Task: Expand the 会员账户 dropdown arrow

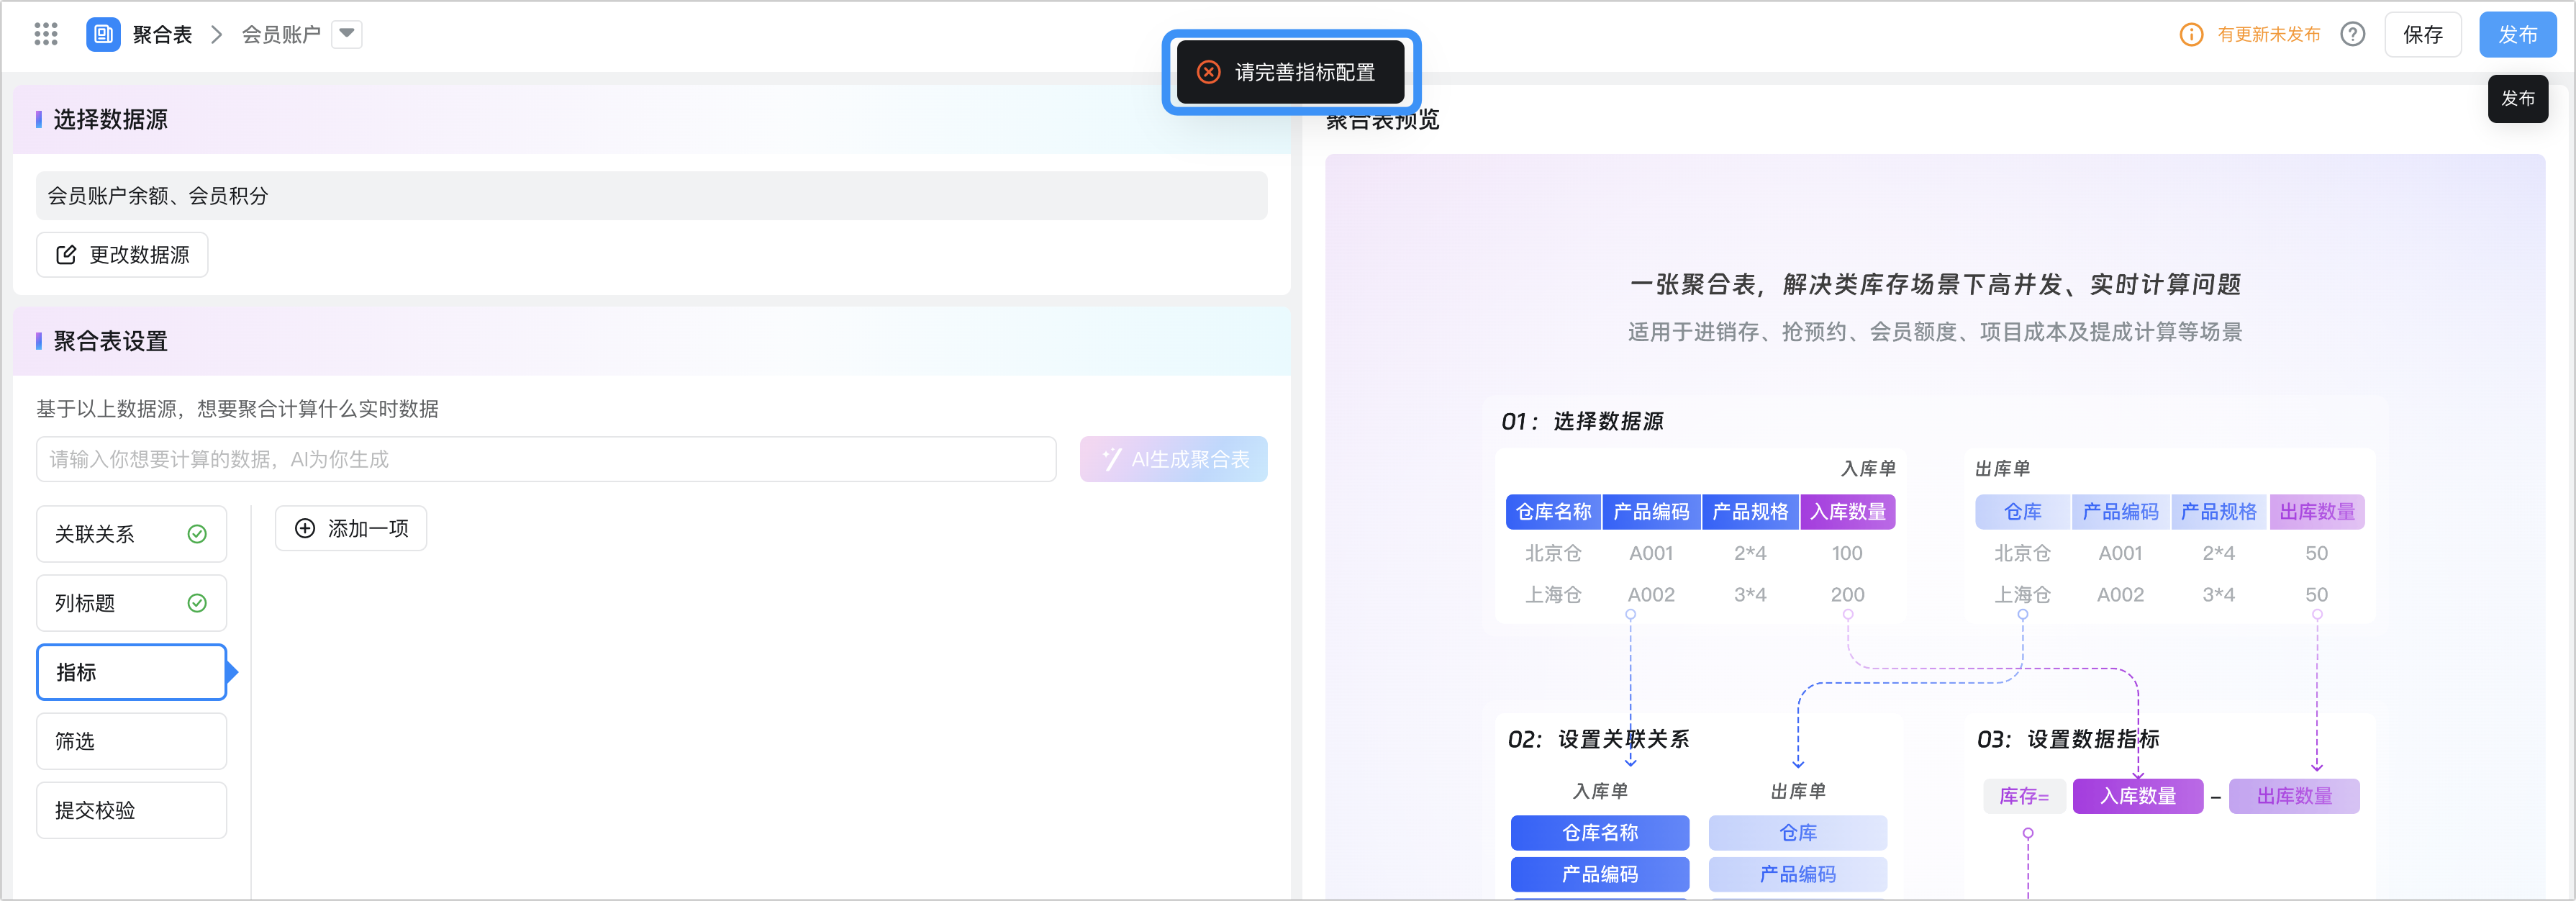Action: (346, 34)
